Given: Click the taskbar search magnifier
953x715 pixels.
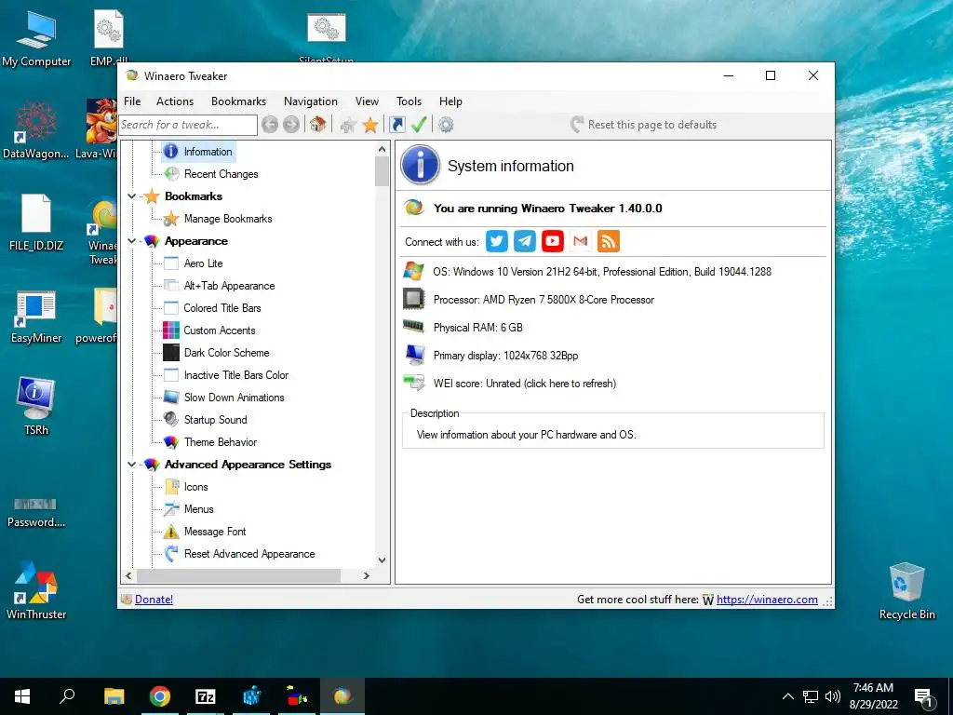Looking at the screenshot, I should 67,696.
